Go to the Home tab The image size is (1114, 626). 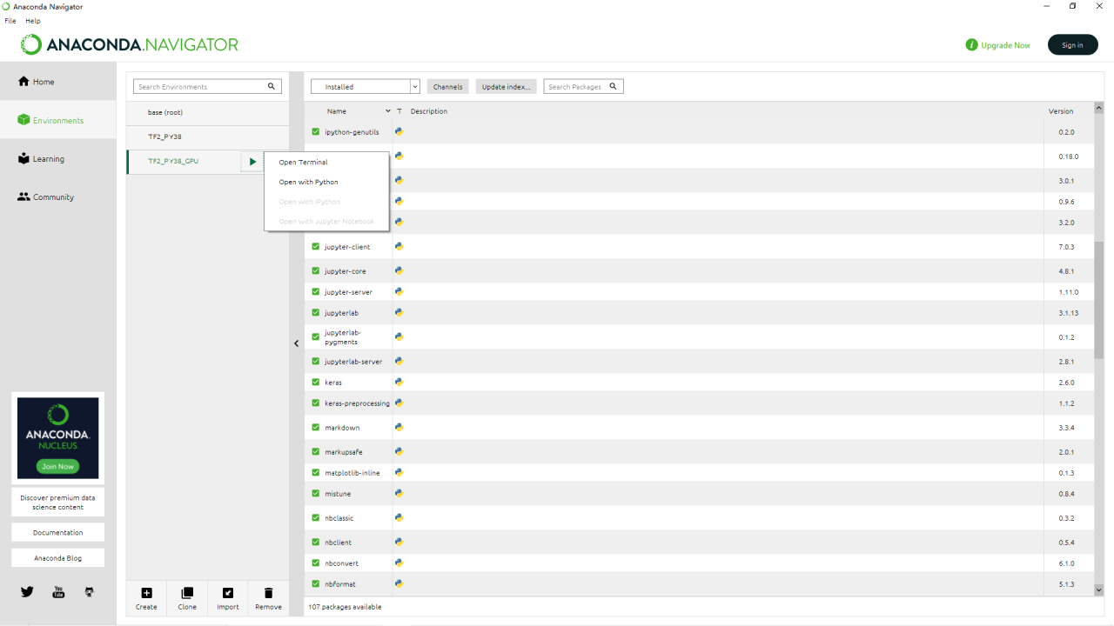tap(57, 82)
